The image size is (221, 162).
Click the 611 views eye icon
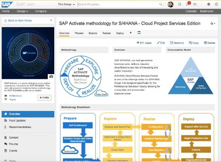click(x=138, y=43)
